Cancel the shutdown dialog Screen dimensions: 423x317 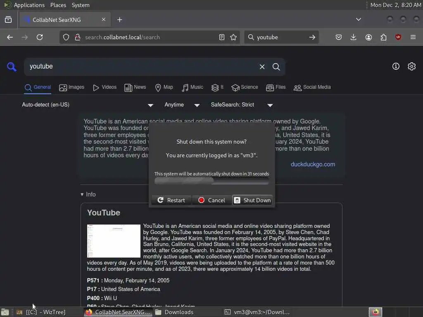211,200
